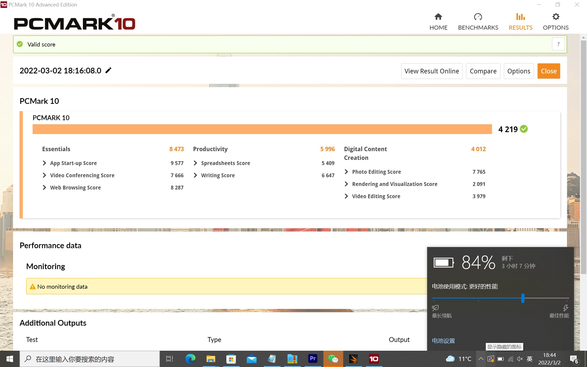Viewport: 587px width, 367px height.
Task: Open Microsoft Store from taskbar
Action: (231, 359)
